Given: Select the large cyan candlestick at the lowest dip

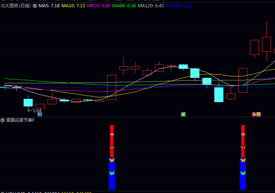Looking at the screenshot, I should [219, 95].
